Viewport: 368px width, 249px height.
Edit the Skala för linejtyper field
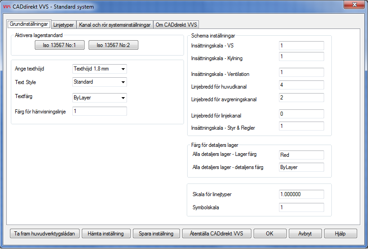tap(302, 194)
